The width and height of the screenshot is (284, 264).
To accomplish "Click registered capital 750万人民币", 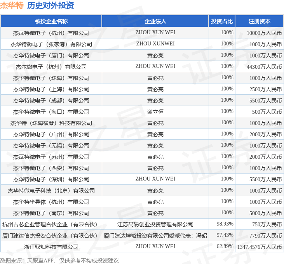I will point(267,224).
